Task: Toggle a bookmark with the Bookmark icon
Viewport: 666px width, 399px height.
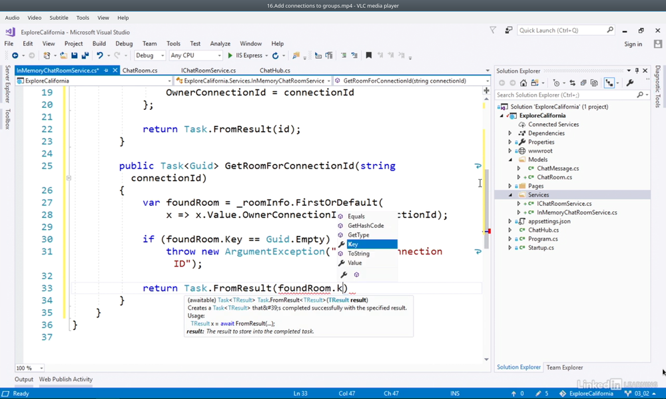Action: click(369, 56)
